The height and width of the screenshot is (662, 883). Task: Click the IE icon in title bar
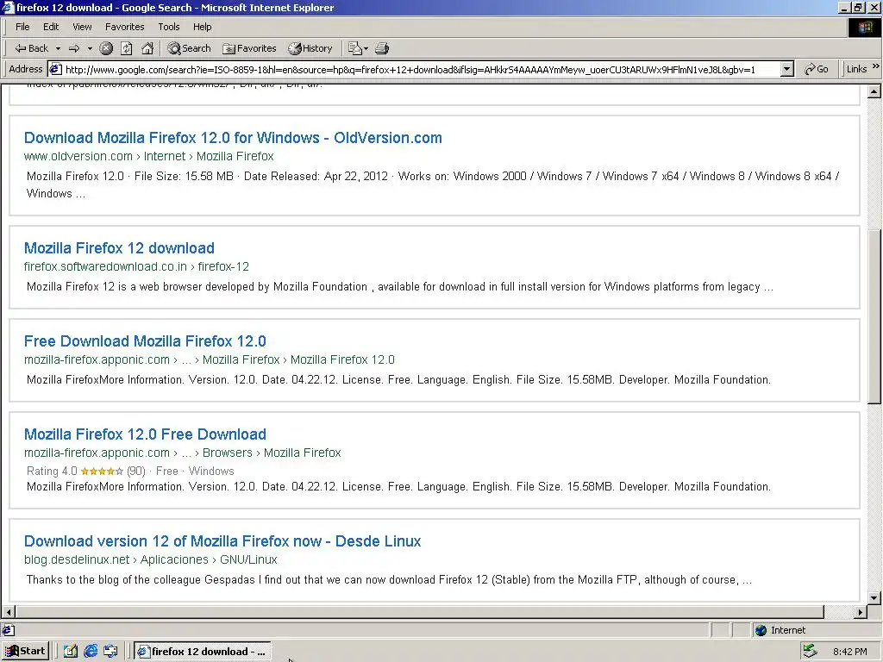pyautogui.click(x=8, y=7)
